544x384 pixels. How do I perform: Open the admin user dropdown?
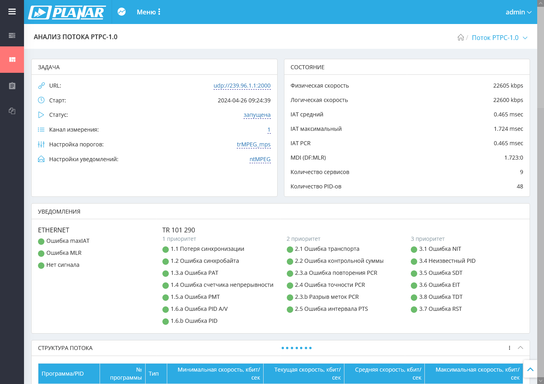pos(518,12)
